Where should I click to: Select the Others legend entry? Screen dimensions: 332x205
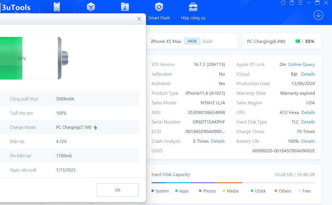click(x=283, y=191)
